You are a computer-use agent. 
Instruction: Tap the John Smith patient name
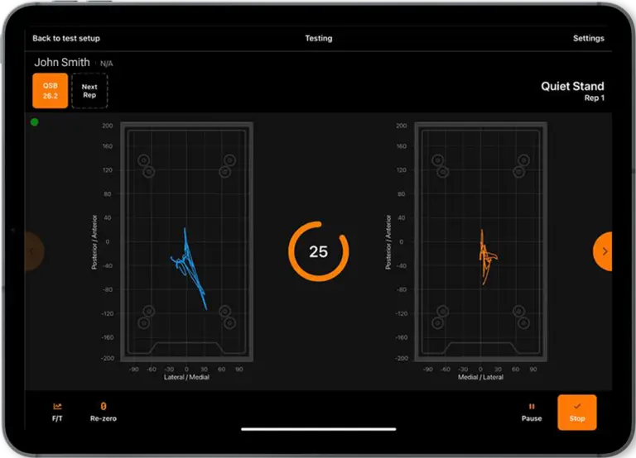pyautogui.click(x=62, y=62)
